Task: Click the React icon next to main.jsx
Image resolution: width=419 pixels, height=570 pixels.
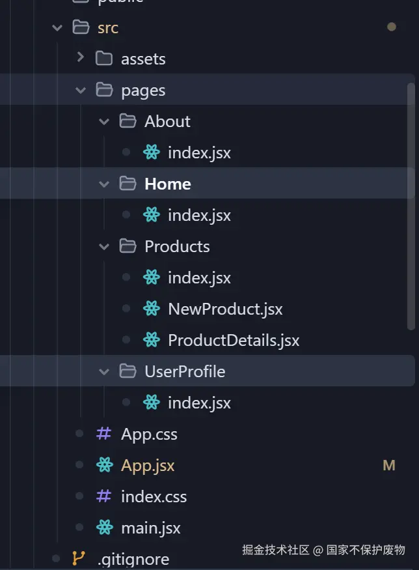Action: (x=104, y=528)
